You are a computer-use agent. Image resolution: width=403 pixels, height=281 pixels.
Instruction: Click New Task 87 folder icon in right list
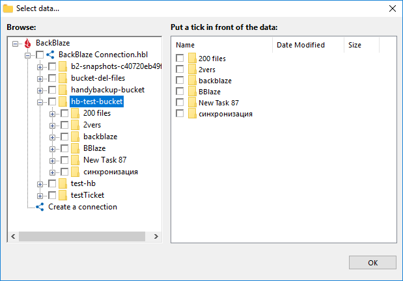point(192,103)
